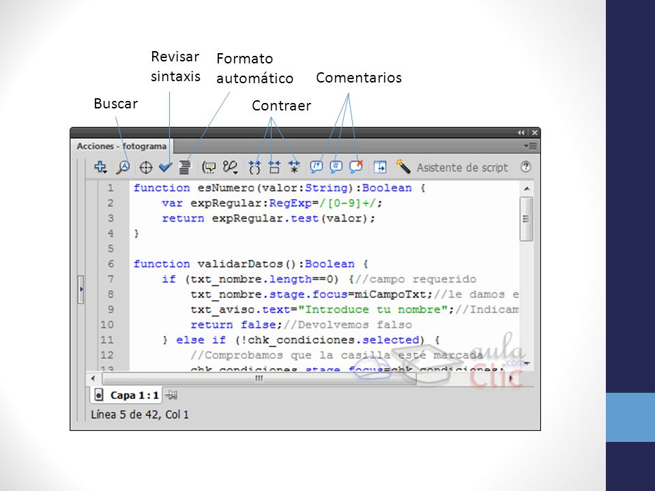Open the Find (Buscar) magnifier tool
The image size is (655, 491).
(x=123, y=167)
